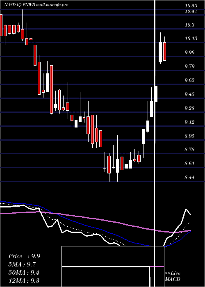Click the 10.53 price axis label

coord(191,6)
